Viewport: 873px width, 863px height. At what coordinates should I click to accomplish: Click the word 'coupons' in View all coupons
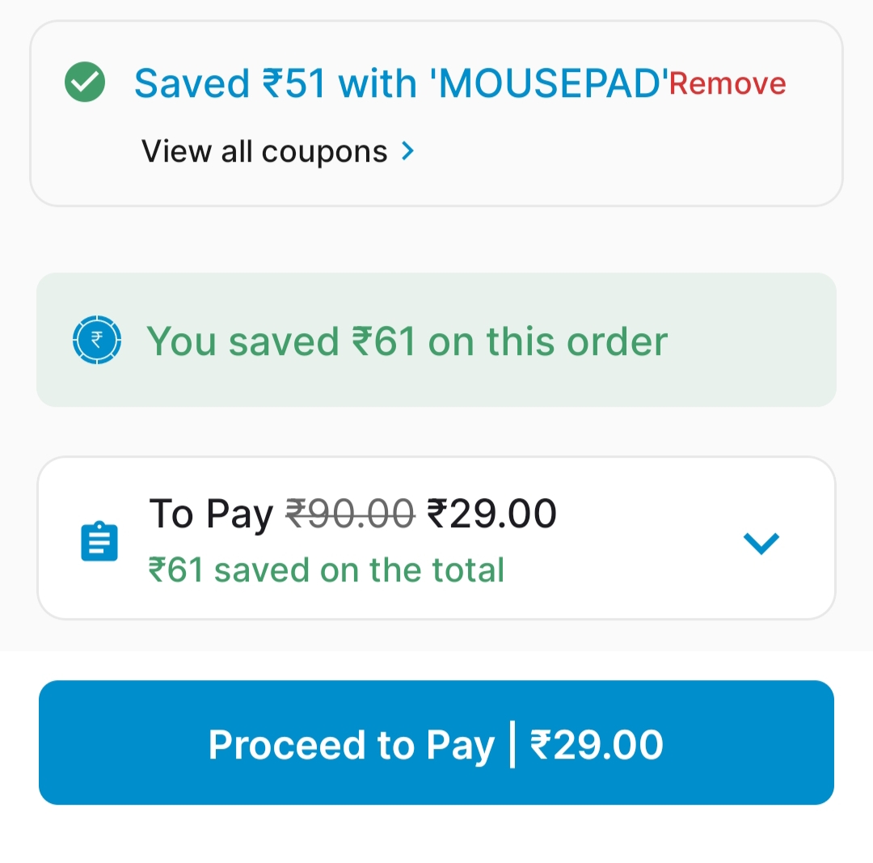pos(325,151)
